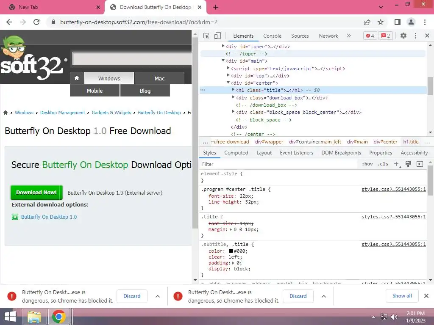Click the issues count badge showing 2
The width and height of the screenshot is (434, 325).
click(x=385, y=36)
